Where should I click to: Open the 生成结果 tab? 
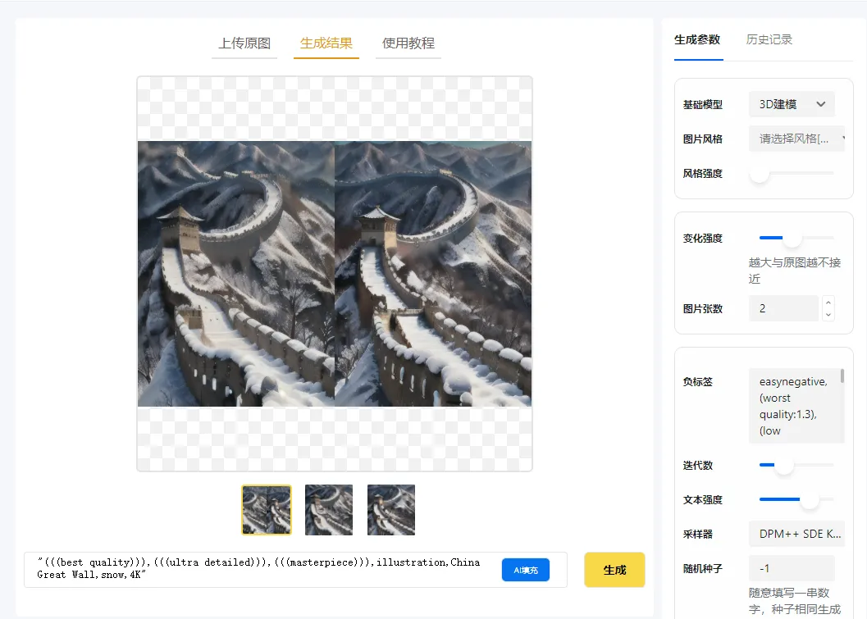(x=326, y=43)
